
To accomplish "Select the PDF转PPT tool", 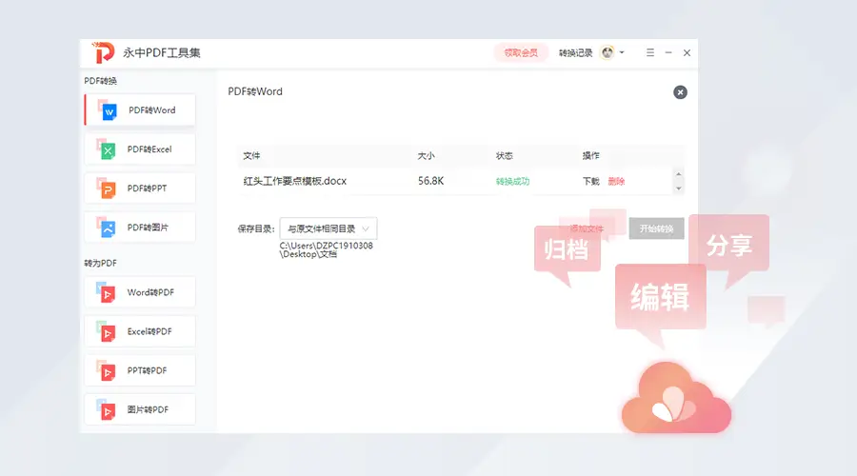I will pos(140,188).
